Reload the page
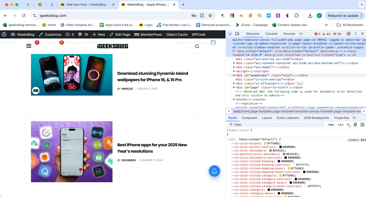This screenshot has height=197, width=366. point(24,16)
